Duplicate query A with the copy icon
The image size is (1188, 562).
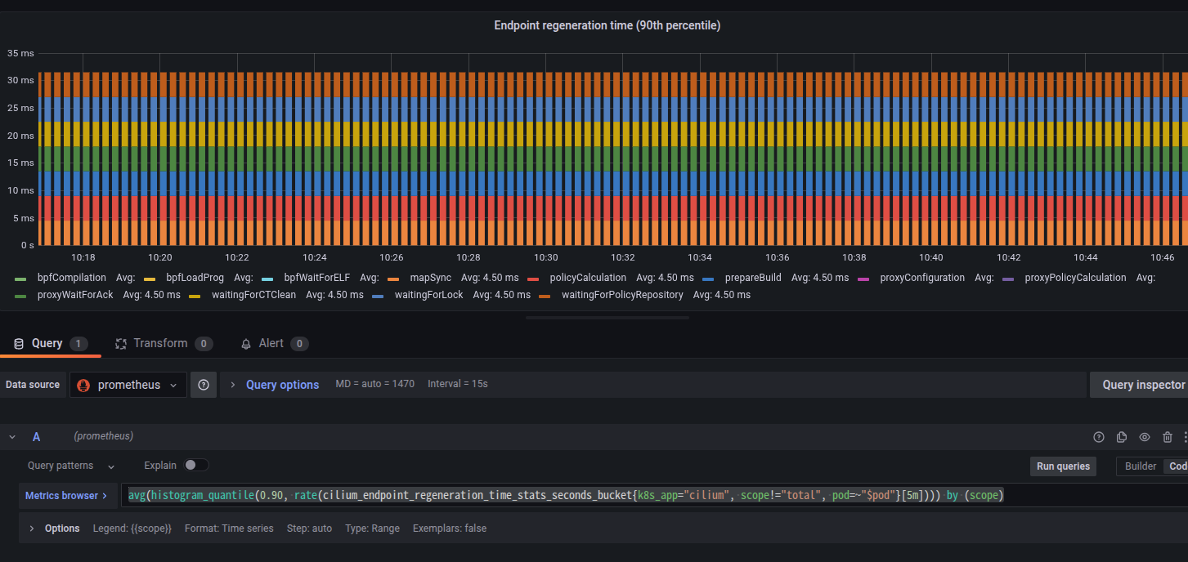point(1122,437)
